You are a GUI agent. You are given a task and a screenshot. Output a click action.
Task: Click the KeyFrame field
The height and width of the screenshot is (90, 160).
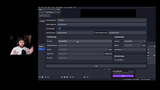(x=81, y=54)
